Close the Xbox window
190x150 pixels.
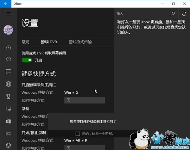point(184,4)
